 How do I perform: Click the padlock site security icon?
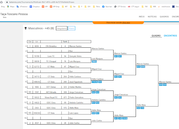[7, 2]
